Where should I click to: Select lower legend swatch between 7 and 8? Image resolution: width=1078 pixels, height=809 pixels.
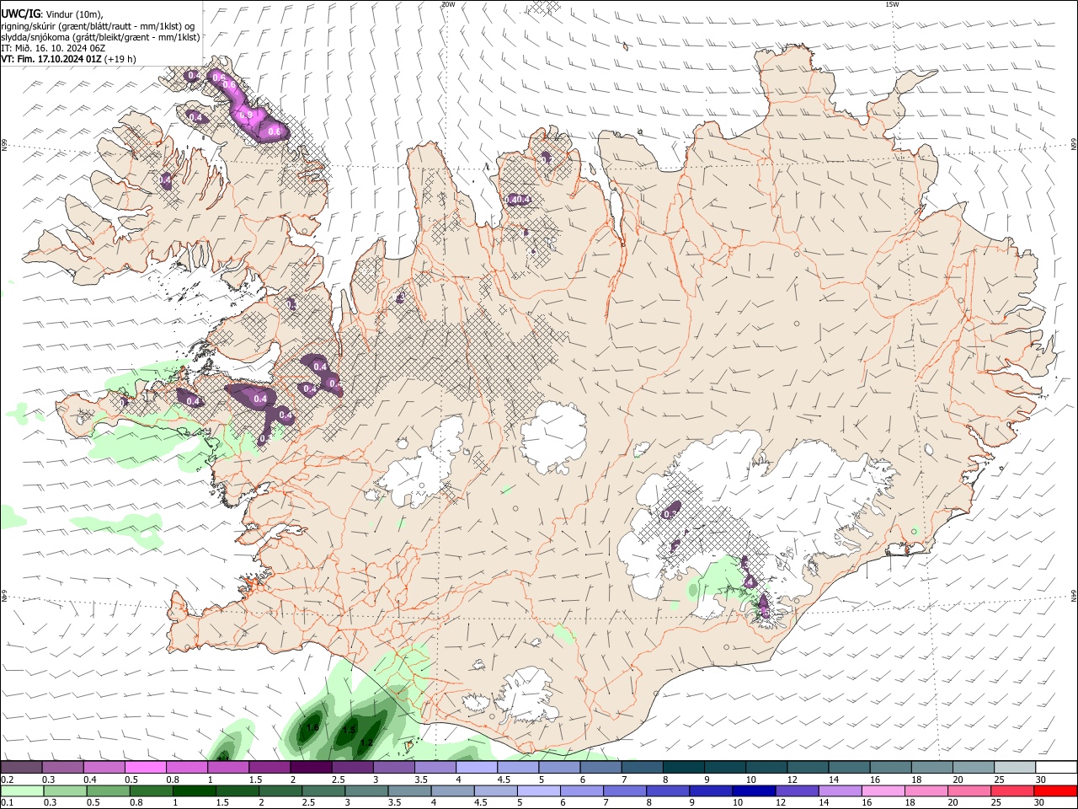(625, 790)
